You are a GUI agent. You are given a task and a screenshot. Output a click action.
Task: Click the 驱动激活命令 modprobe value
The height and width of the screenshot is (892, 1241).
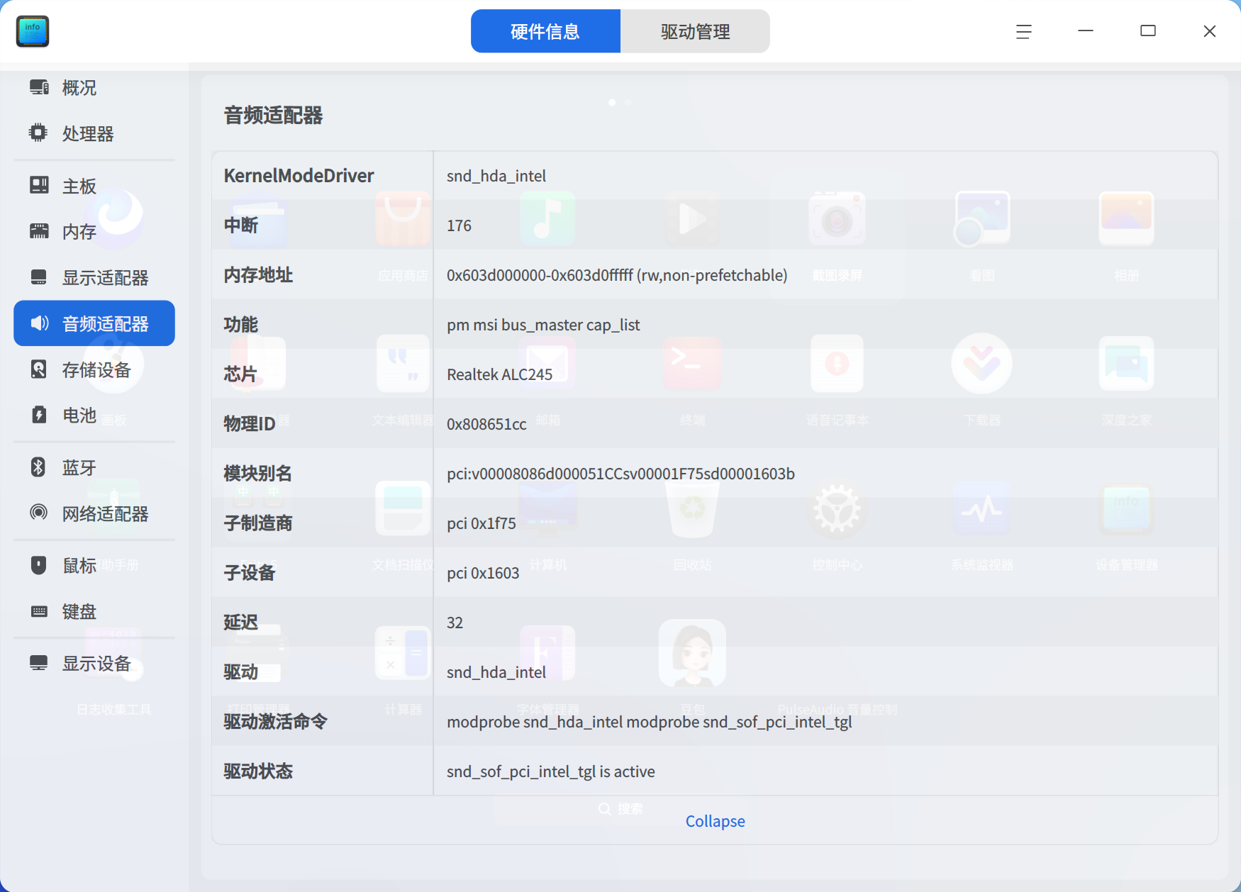pos(650,722)
